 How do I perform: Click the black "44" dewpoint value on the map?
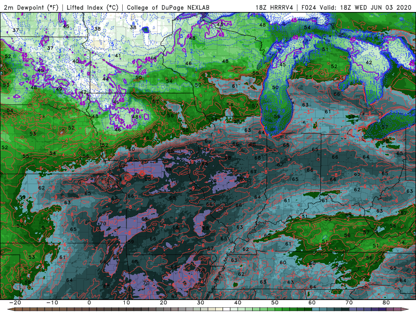pos(106,79)
